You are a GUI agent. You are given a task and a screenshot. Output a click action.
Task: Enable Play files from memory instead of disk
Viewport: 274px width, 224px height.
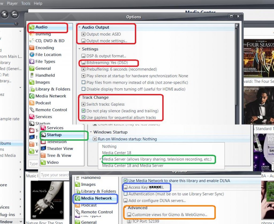83,82
